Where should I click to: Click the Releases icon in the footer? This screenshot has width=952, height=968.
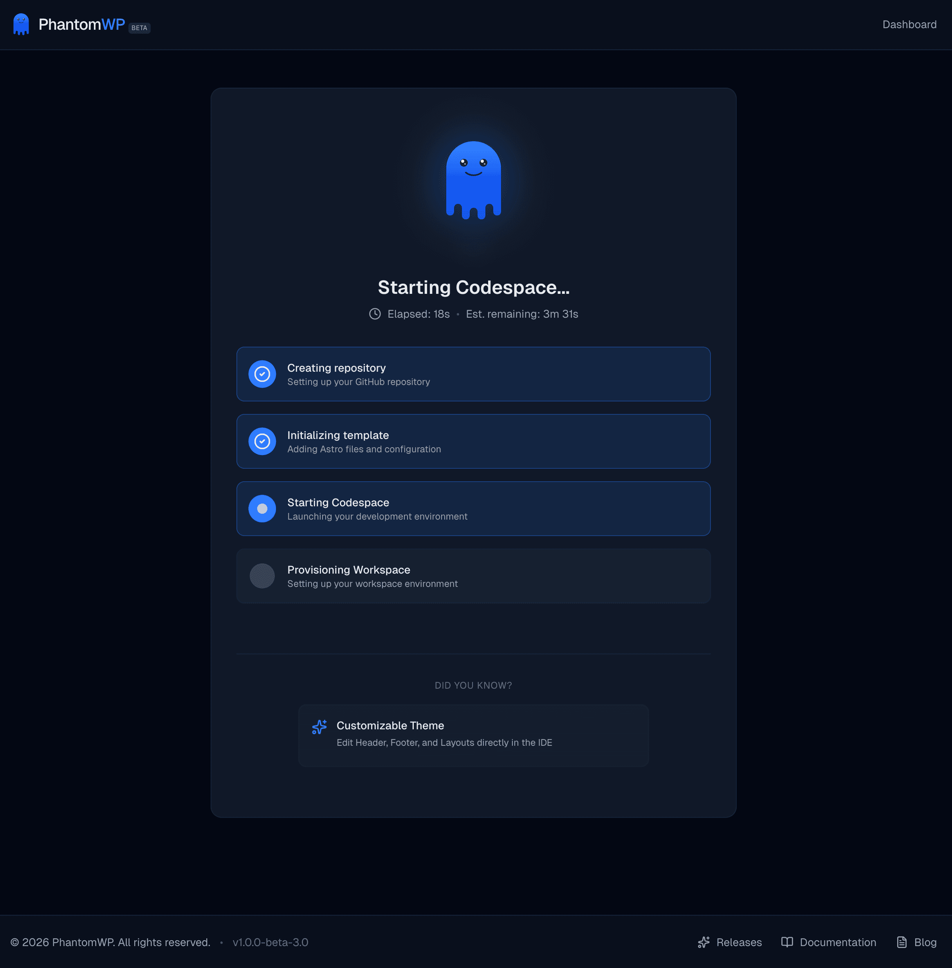pos(704,942)
